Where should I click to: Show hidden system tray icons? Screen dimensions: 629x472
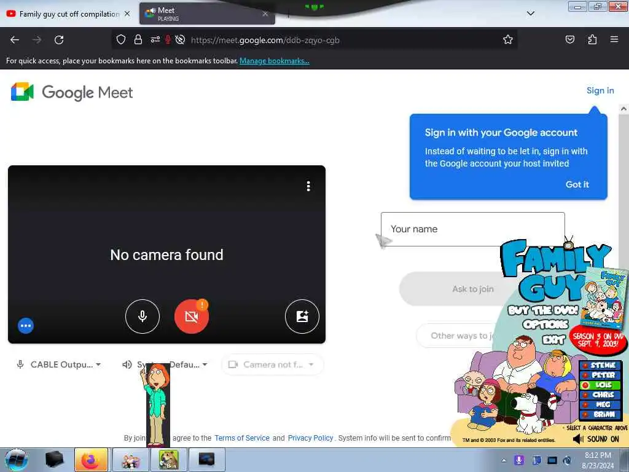tap(504, 460)
